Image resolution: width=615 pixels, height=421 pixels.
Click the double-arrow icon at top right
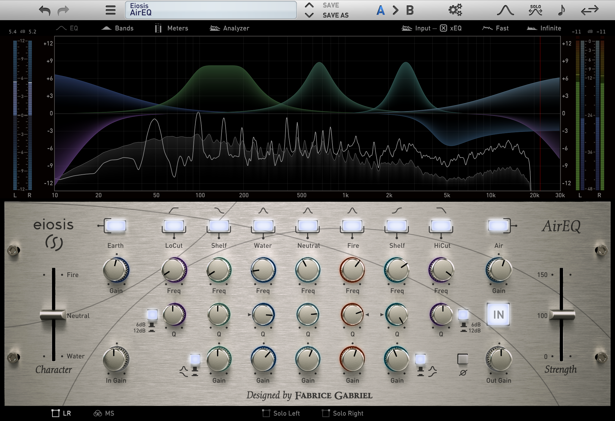[x=589, y=10]
